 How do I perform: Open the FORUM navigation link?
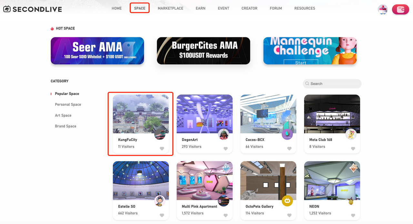coord(276,8)
